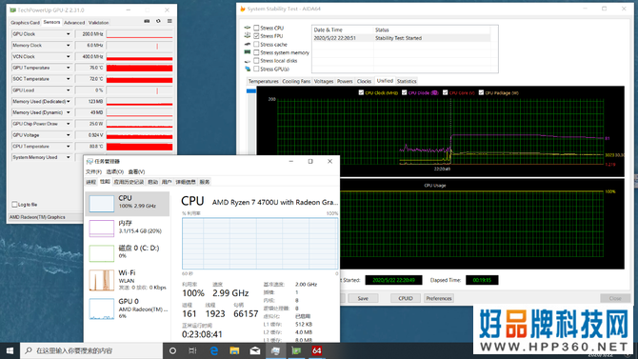Screen dimensions: 638x359
Task: Expand the CPU Temperature sensor dropdown
Action: 68,146
